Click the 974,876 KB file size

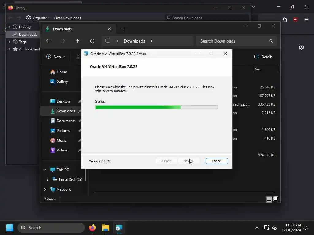click(266, 155)
